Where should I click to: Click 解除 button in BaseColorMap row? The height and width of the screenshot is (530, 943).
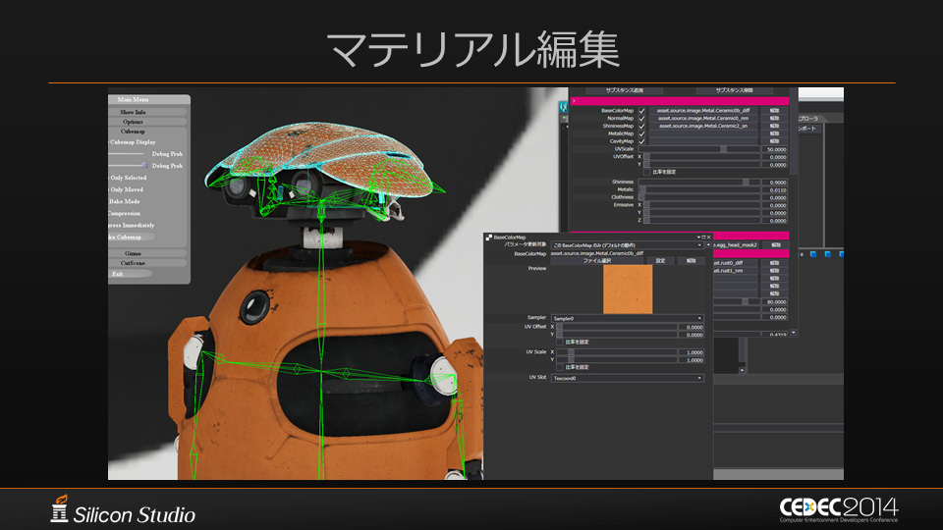click(775, 111)
